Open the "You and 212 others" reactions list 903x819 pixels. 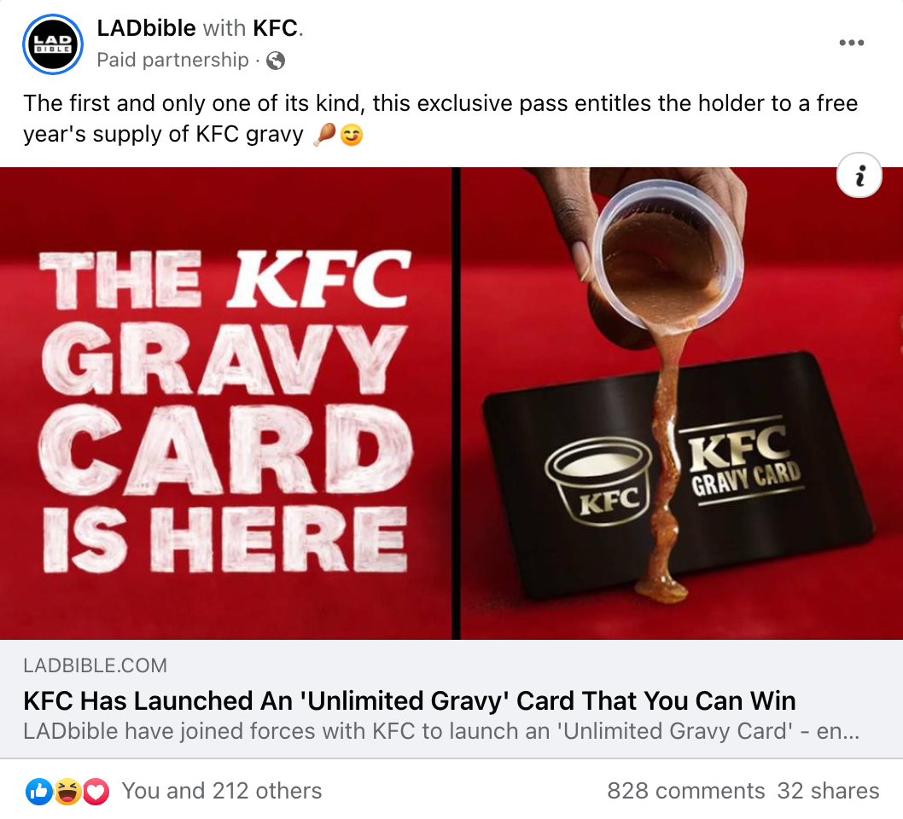tap(222, 791)
